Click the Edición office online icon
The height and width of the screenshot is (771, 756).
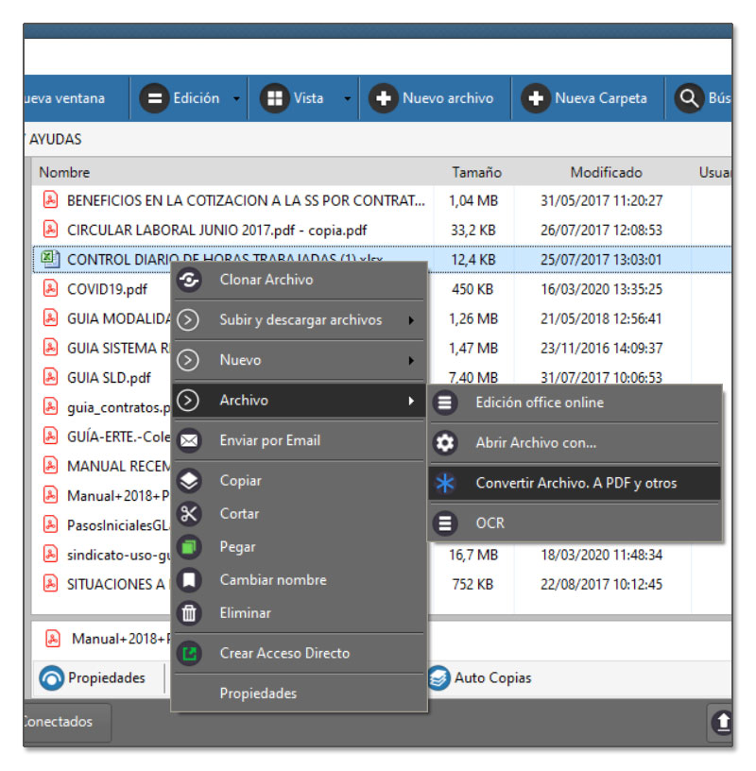[x=445, y=403]
